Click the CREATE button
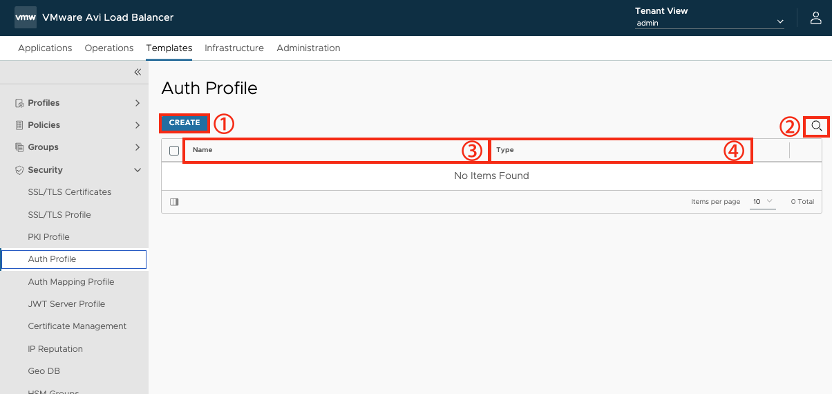 click(x=185, y=122)
